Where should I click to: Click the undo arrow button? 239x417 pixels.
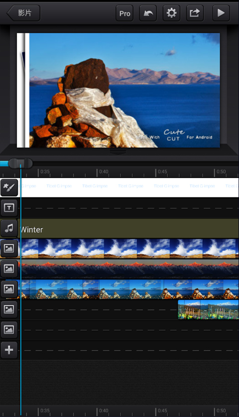coord(148,13)
